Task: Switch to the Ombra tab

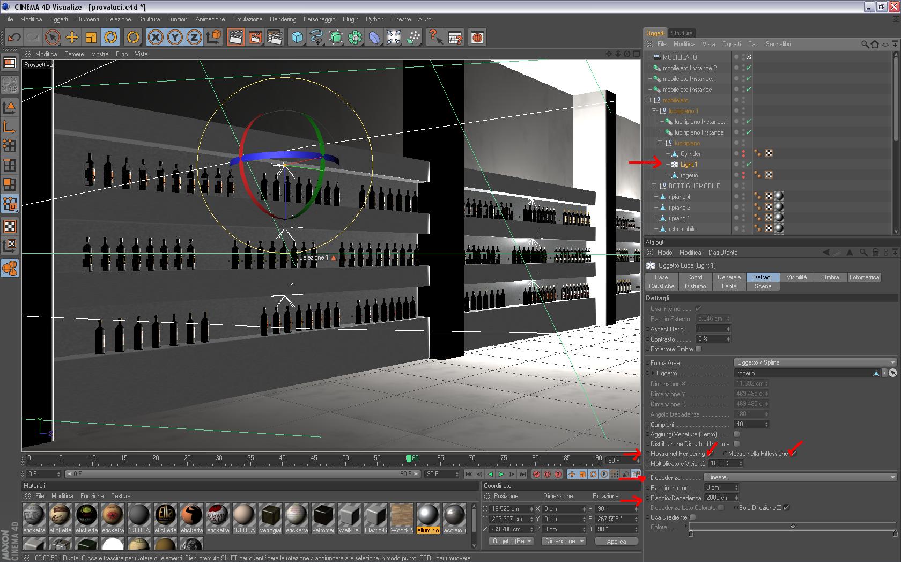Action: coord(830,277)
